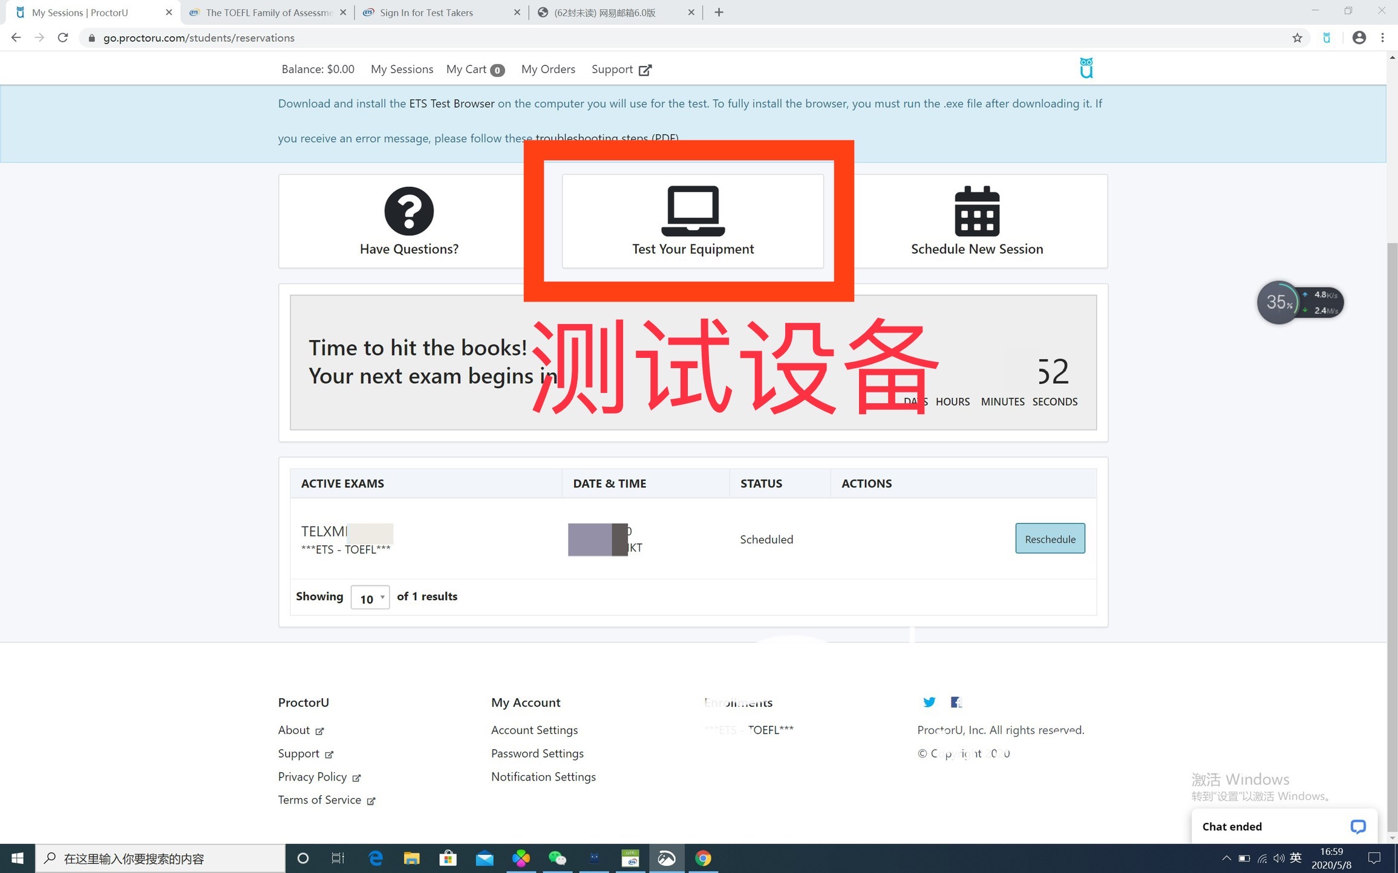Open Chrome three-dot menu
The width and height of the screenshot is (1398, 873).
[x=1382, y=38]
